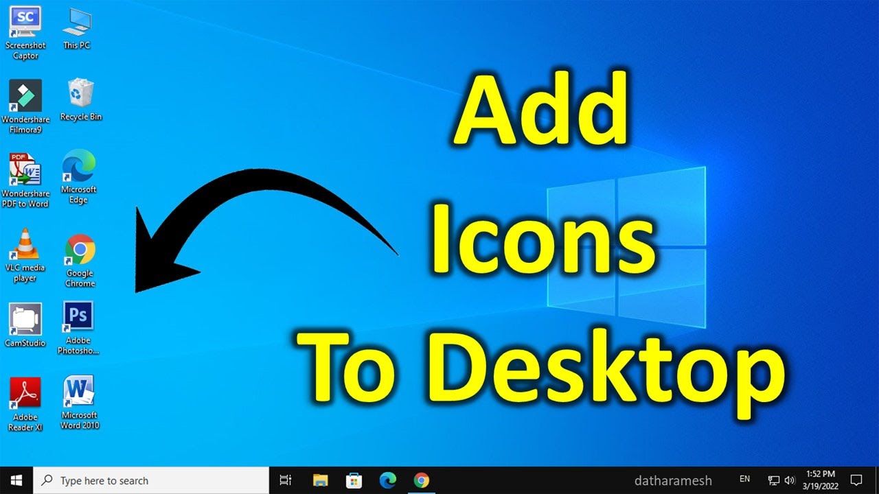Open the notification center icon
Screen dimensions: 879x494
[x=856, y=480]
